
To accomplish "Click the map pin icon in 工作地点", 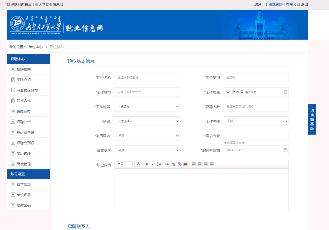I will point(285,92).
